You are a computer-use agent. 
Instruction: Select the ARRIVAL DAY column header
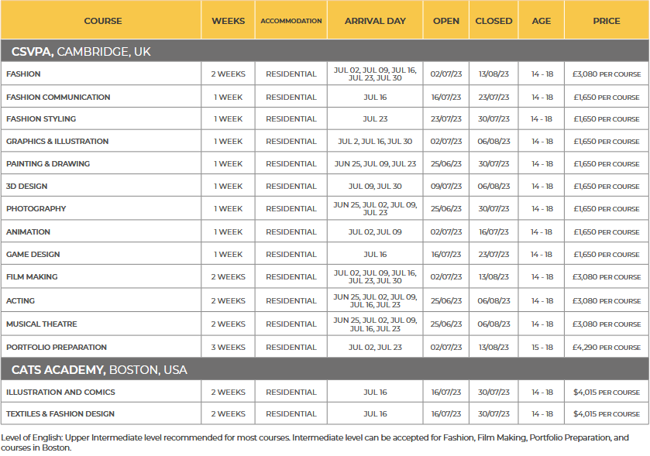click(x=375, y=21)
